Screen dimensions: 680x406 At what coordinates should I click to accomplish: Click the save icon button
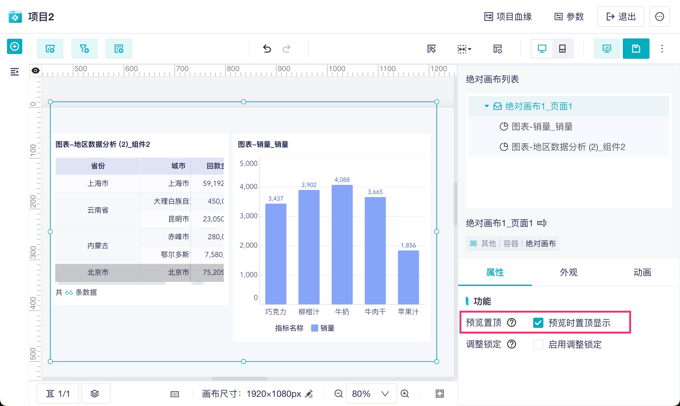(x=636, y=49)
